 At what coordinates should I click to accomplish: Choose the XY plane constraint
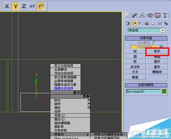coord(32,6)
